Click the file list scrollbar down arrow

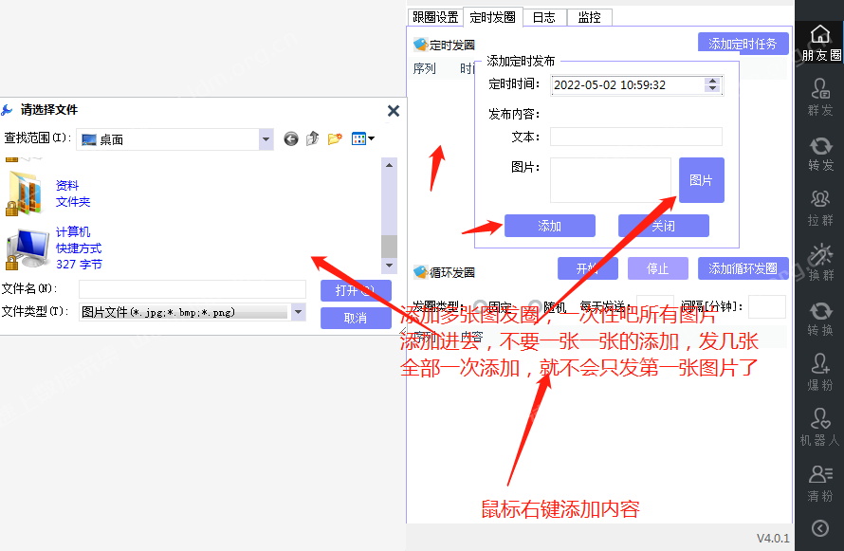click(389, 266)
